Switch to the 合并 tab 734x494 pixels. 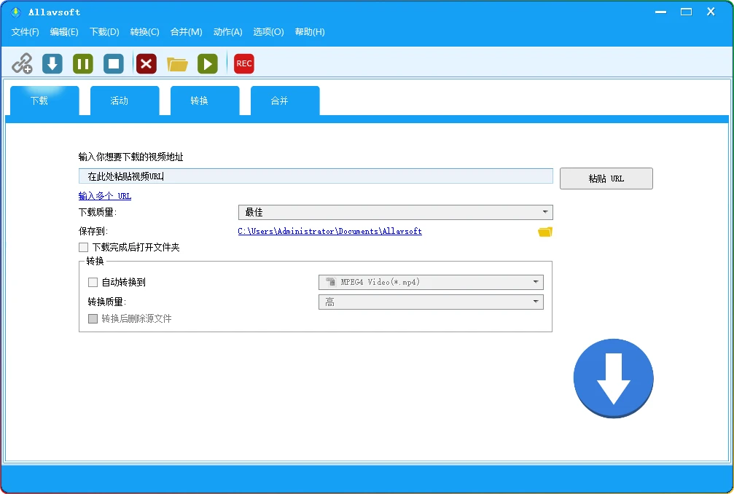(x=285, y=101)
